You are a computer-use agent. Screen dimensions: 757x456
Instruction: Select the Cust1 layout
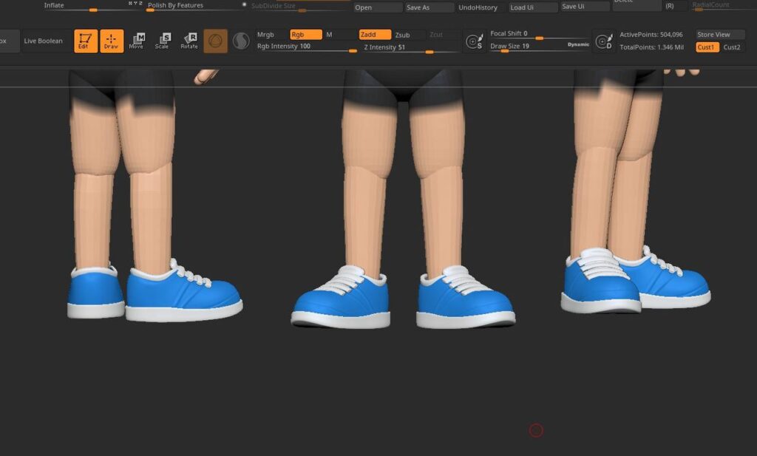click(x=707, y=47)
